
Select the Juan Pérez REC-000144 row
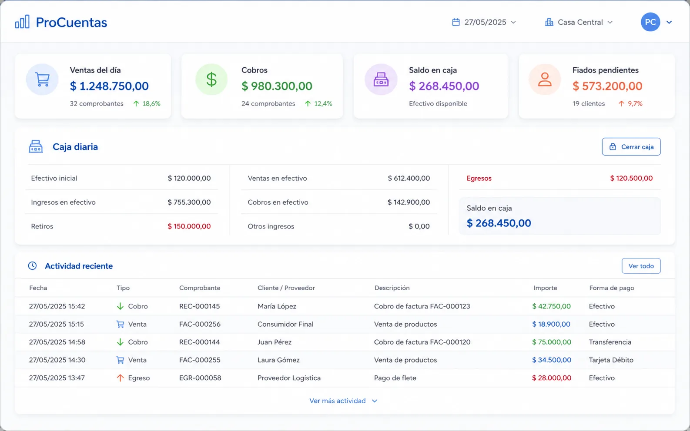coord(345,342)
